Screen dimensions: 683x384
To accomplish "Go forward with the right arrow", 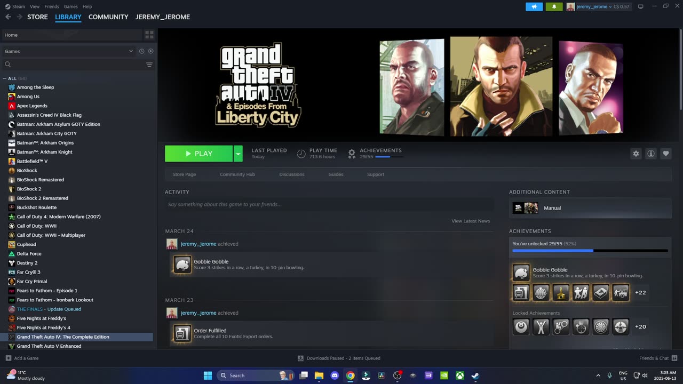I will coord(20,17).
